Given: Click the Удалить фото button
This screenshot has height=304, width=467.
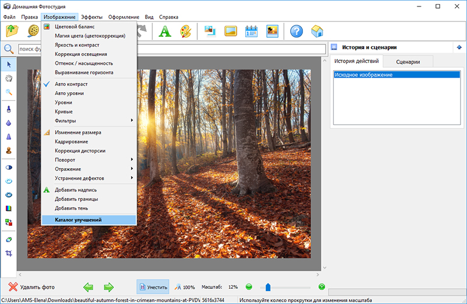Looking at the screenshot, I should tap(32, 287).
